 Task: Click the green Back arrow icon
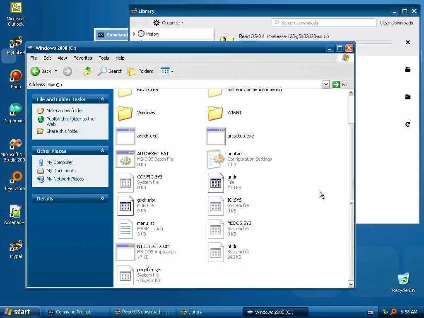click(x=35, y=71)
